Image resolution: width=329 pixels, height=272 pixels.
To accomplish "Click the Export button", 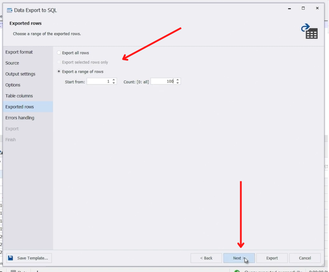I will (272, 258).
